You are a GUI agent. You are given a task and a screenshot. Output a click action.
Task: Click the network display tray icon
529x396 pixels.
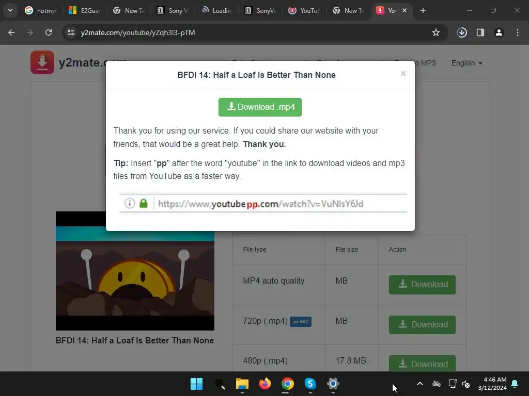click(453, 384)
